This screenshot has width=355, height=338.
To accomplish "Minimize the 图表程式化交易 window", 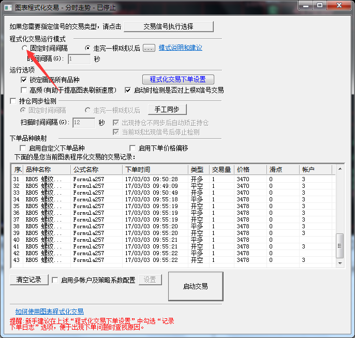I will point(306,5).
